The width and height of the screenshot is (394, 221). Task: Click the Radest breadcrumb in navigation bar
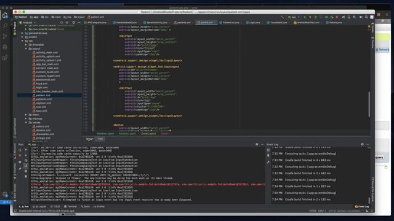pos(21,17)
